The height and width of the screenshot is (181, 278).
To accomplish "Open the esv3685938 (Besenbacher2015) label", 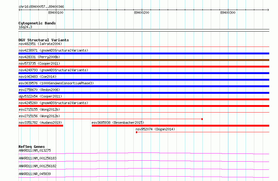I will pyautogui.click(x=118, y=123).
